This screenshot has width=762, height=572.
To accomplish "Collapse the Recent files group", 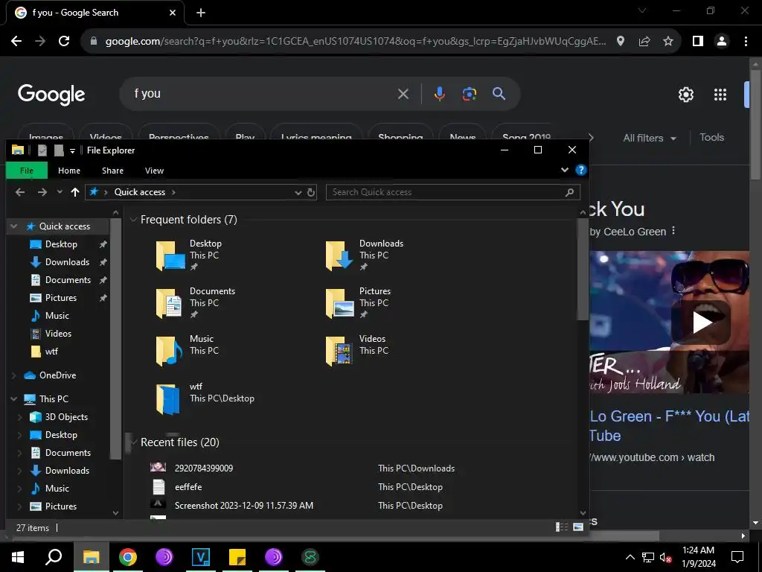I will click(x=133, y=442).
